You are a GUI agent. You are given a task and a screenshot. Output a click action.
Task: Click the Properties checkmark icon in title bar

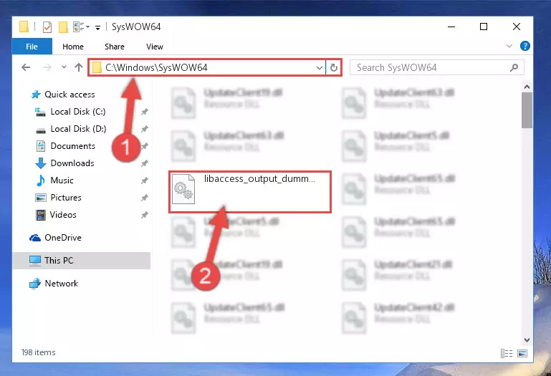(47, 26)
